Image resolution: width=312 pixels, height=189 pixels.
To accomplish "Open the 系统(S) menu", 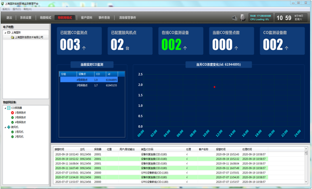I will coord(6,9).
